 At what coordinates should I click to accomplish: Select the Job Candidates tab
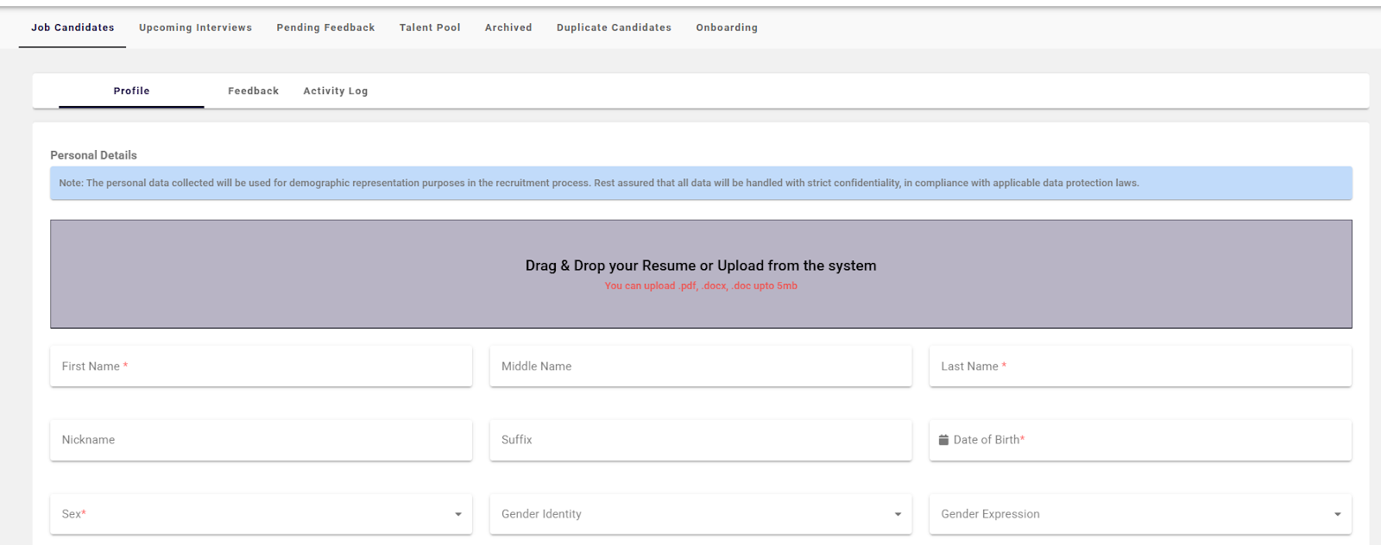[73, 28]
